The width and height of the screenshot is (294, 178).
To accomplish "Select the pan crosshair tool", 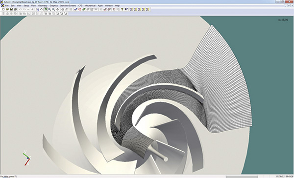I will point(57,9).
